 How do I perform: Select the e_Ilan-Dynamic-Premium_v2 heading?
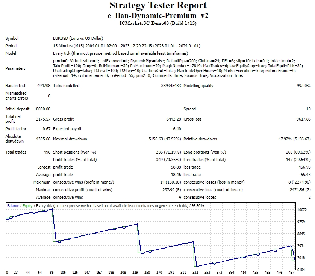158,15
